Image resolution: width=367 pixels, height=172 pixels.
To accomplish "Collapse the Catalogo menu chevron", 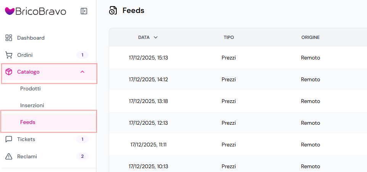I will click(x=82, y=72).
